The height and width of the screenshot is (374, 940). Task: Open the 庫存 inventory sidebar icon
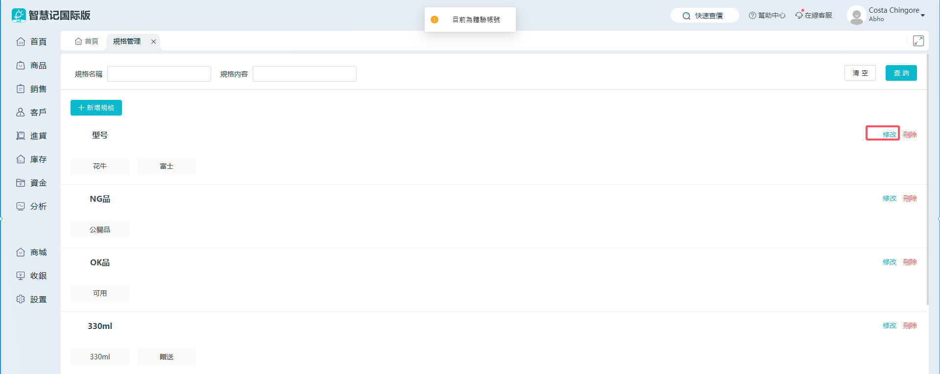[21, 159]
